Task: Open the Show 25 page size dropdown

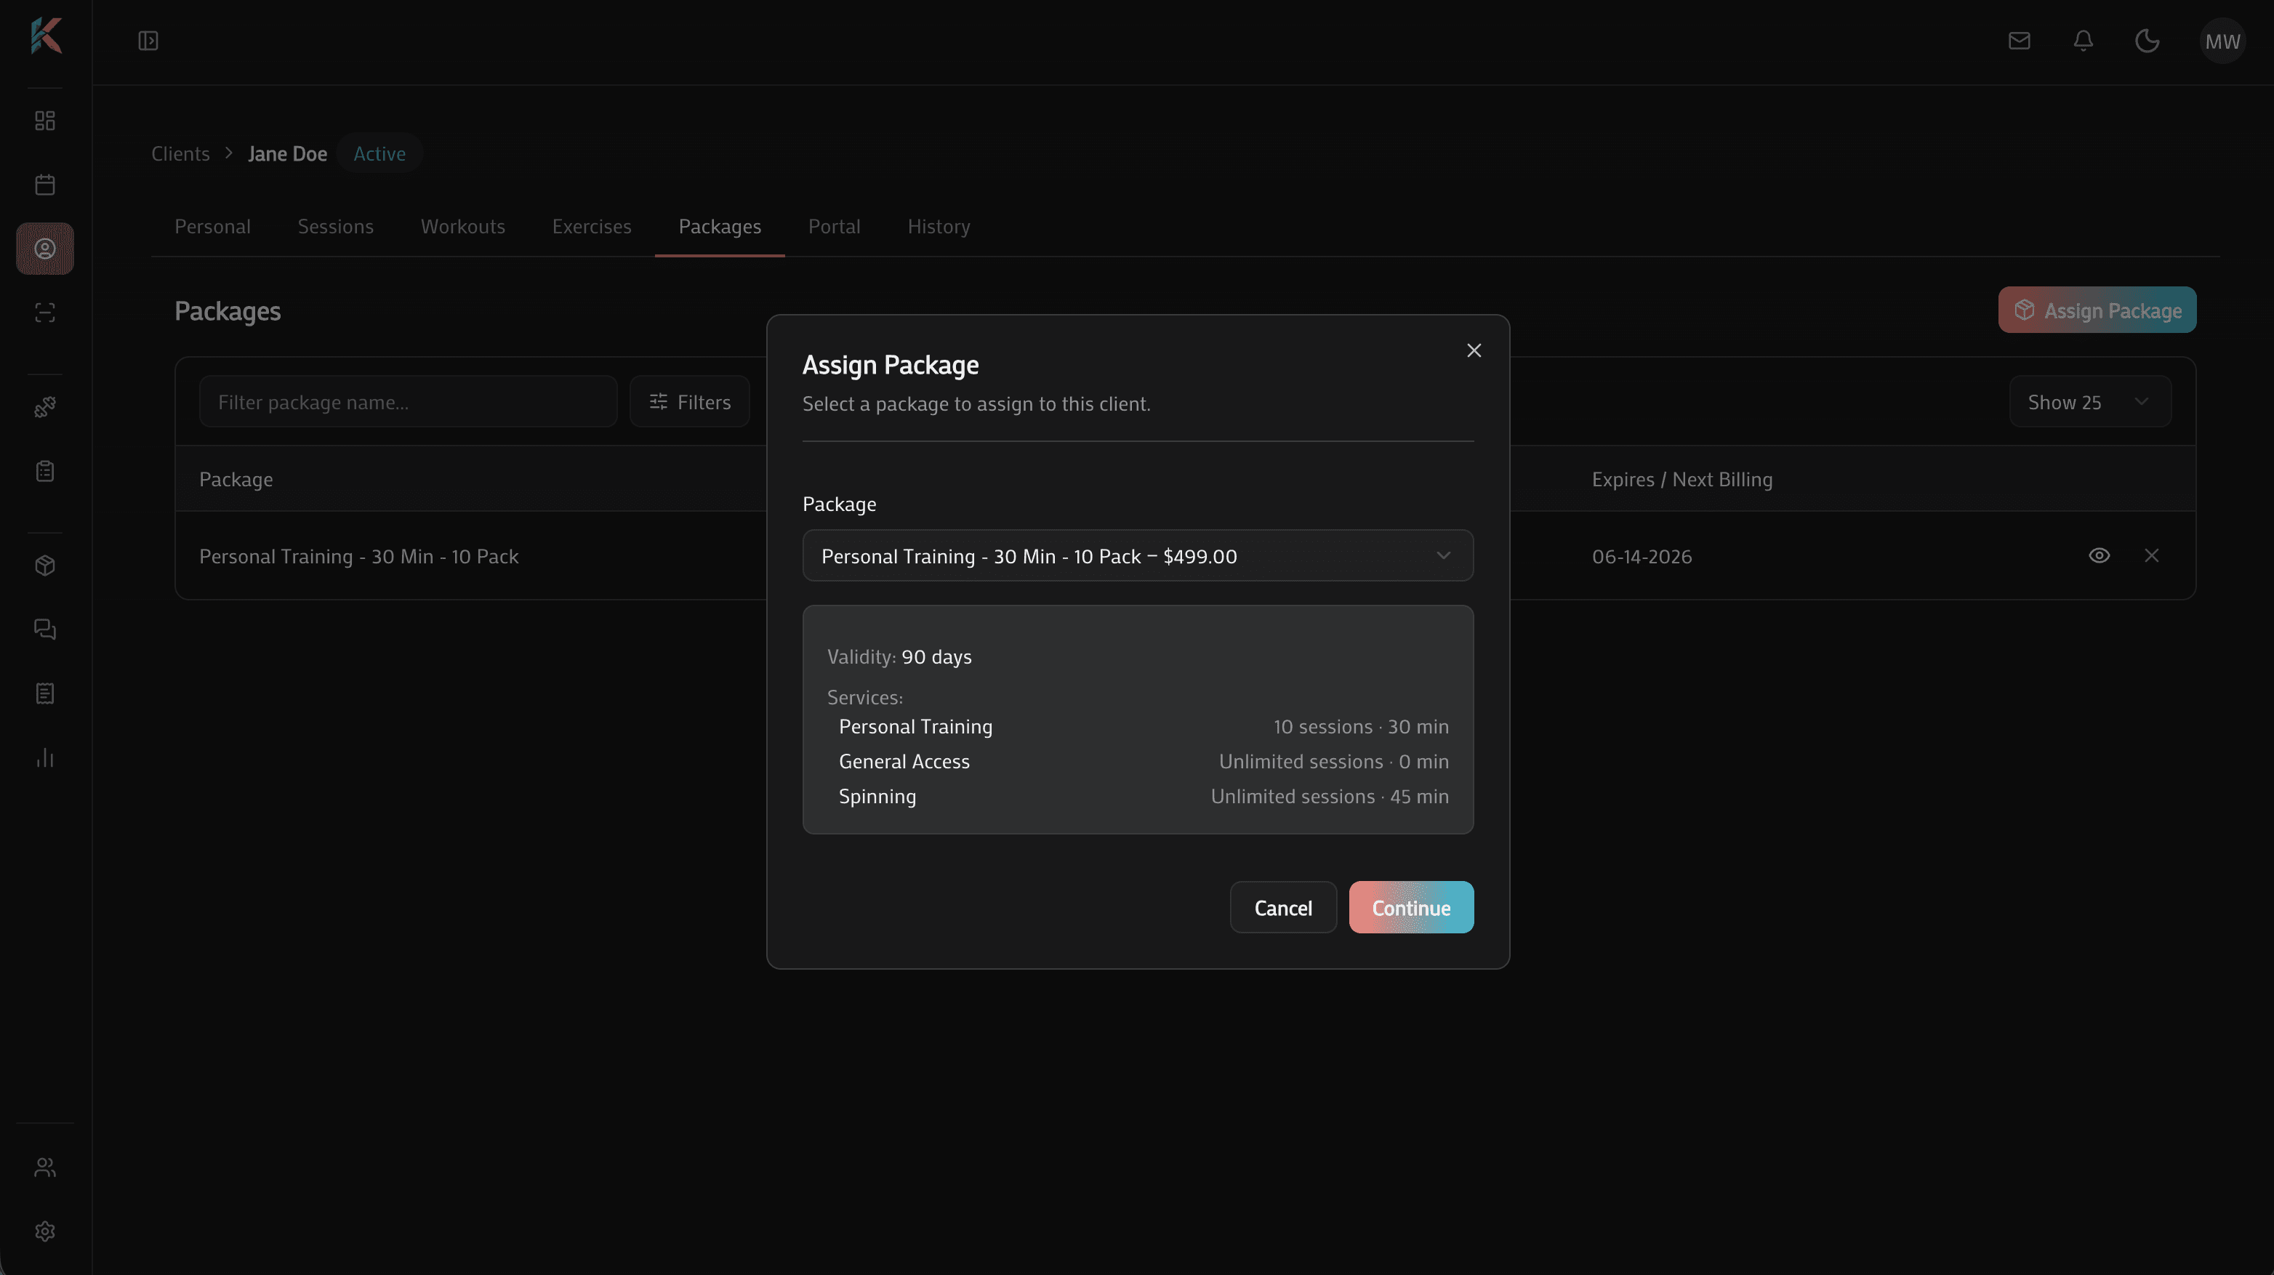Action: (2089, 402)
